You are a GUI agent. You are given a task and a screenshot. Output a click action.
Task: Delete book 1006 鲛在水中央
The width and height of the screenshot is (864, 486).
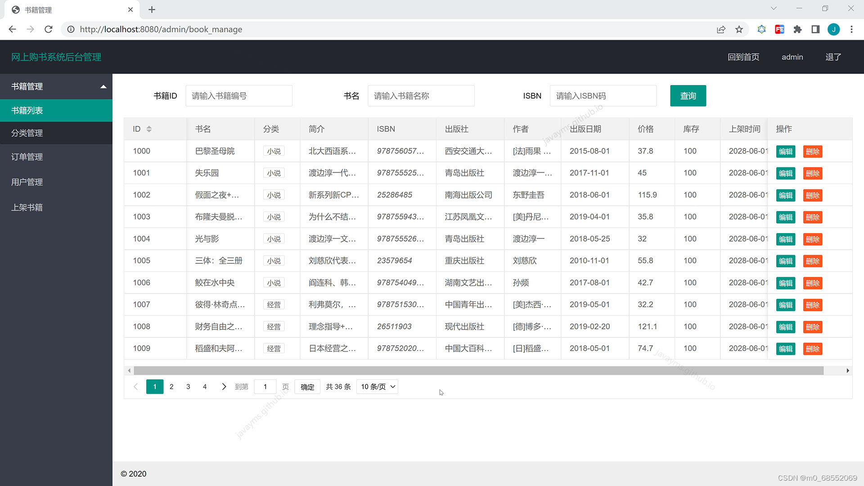pyautogui.click(x=812, y=283)
